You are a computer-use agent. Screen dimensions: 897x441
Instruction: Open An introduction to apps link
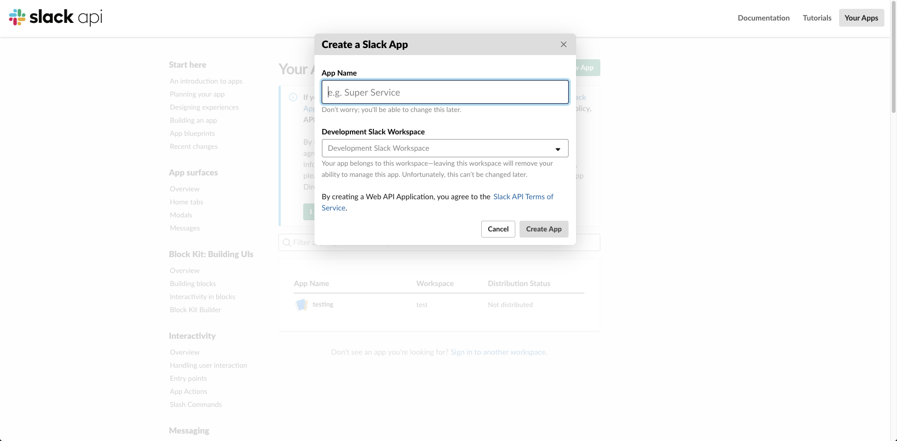click(x=206, y=81)
